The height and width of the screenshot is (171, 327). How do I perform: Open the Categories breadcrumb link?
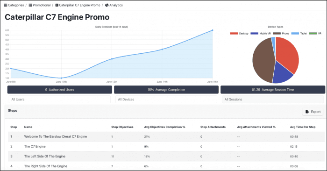coord(14,5)
